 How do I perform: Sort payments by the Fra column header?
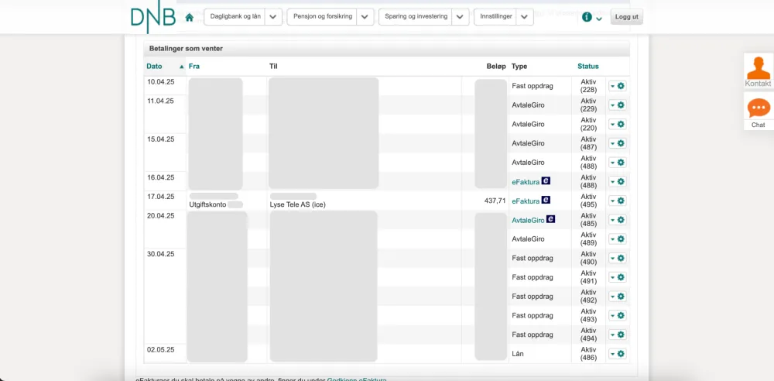point(194,67)
